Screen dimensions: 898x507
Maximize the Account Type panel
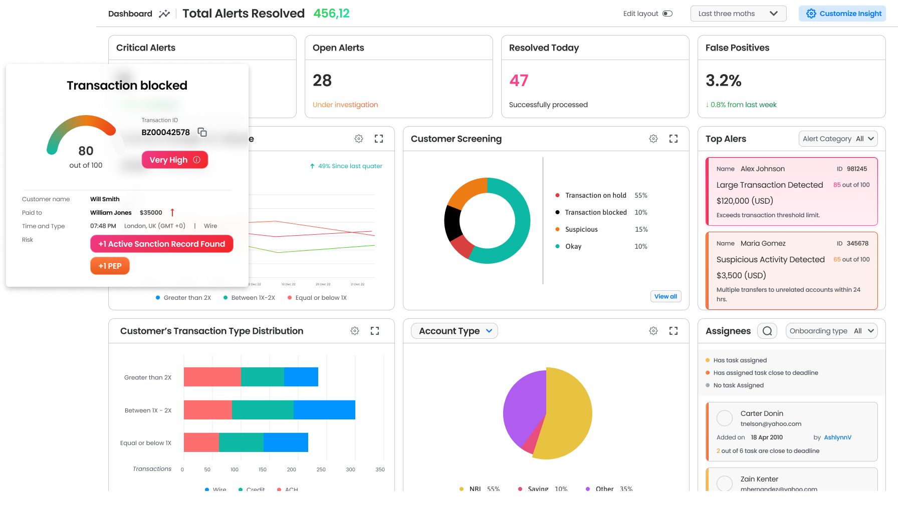pos(673,331)
